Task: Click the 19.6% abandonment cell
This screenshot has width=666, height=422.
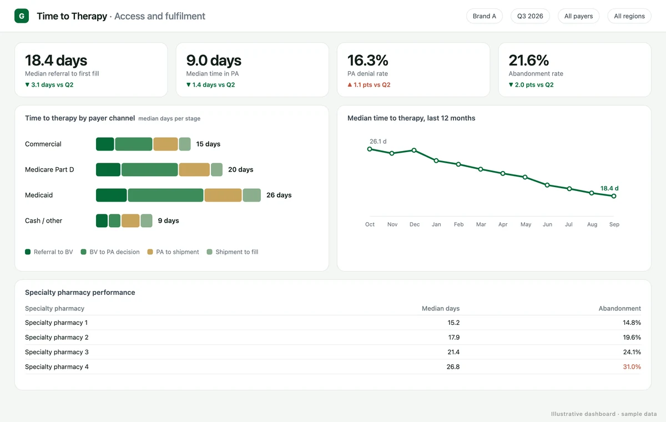Action: coord(632,337)
